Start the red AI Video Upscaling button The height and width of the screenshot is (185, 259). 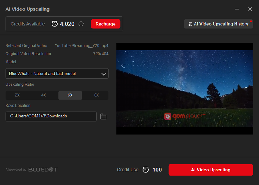(211, 170)
